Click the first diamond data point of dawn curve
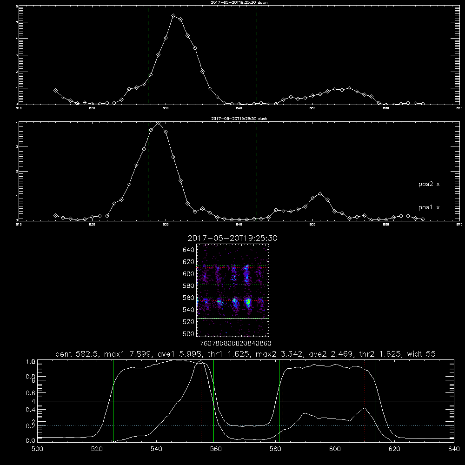The width and height of the screenshot is (465, 465). coord(55,91)
